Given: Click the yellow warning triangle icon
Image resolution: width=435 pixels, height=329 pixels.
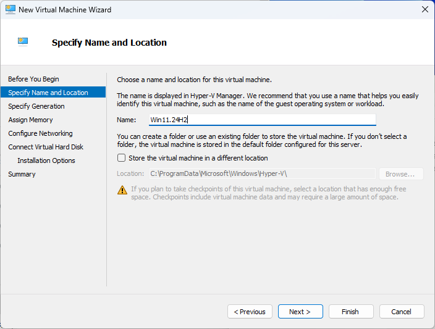Looking at the screenshot, I should [122, 190].
